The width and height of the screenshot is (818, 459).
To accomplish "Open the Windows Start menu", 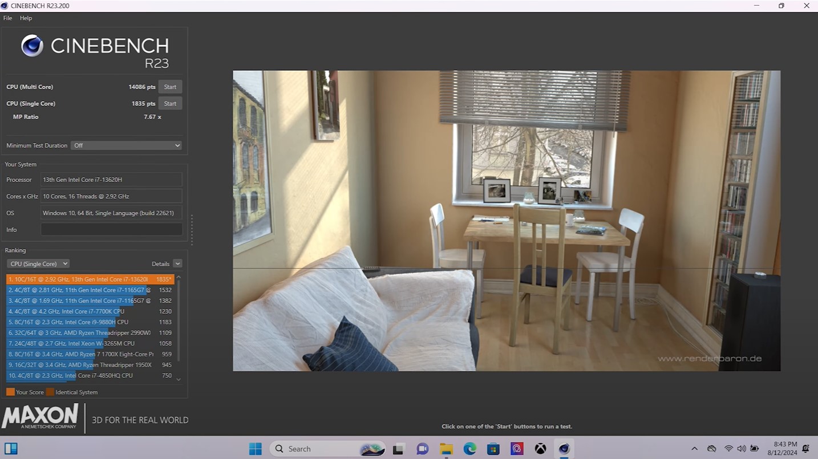I will point(255,449).
